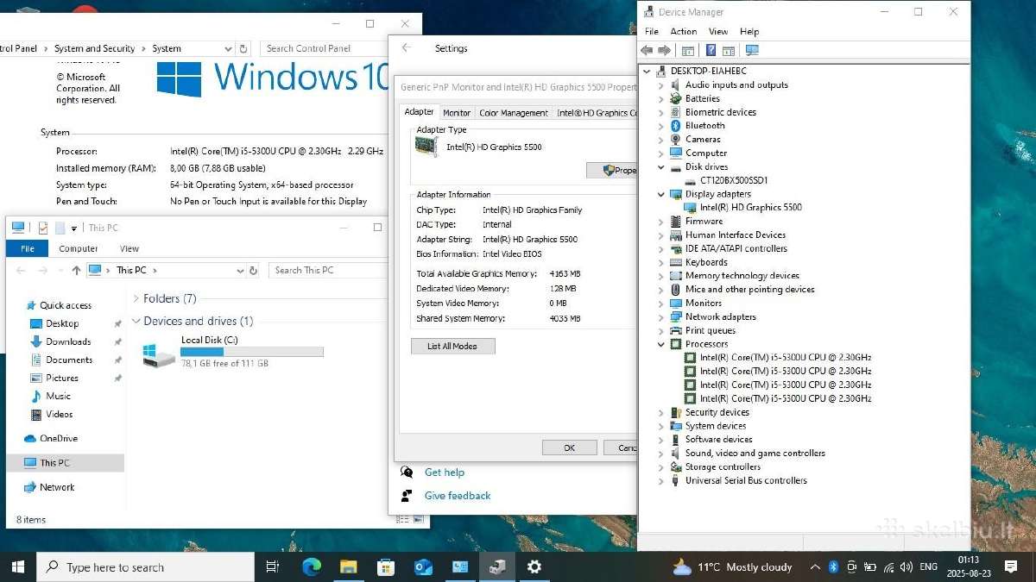The image size is (1036, 582).
Task: Click the adapter Properties button
Action: pos(611,171)
